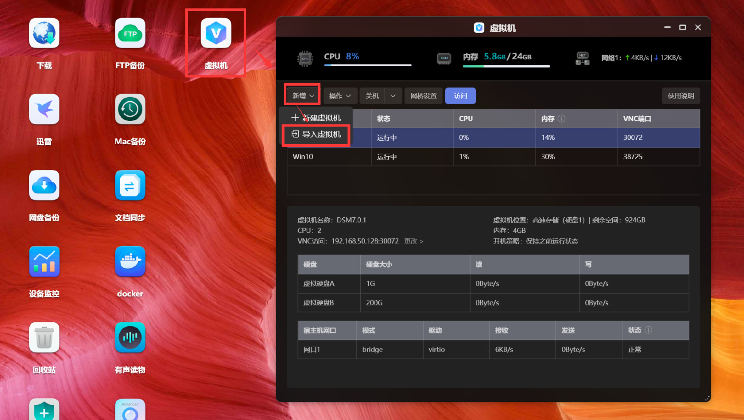Click the 200G disk size cell
Image resolution: width=744 pixels, height=420 pixels.
[x=415, y=303]
